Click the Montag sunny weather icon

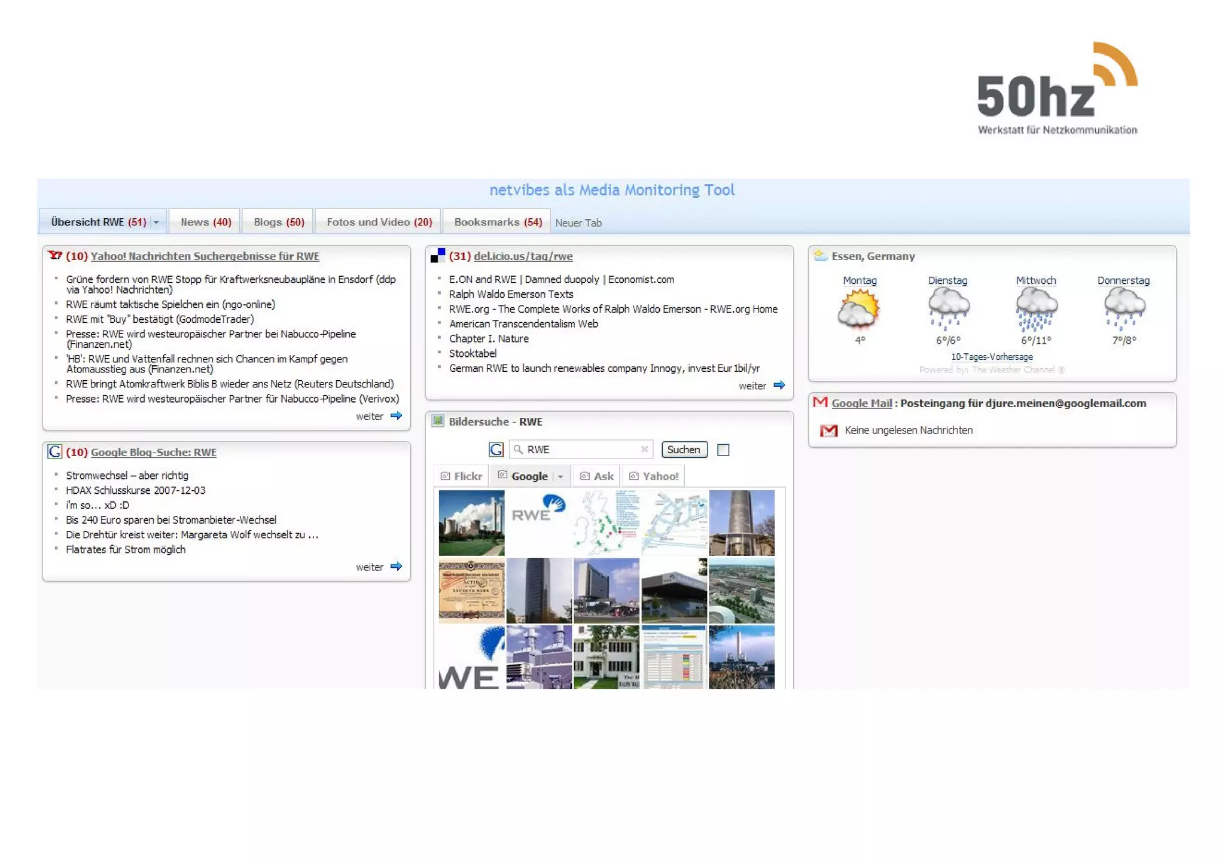point(859,309)
